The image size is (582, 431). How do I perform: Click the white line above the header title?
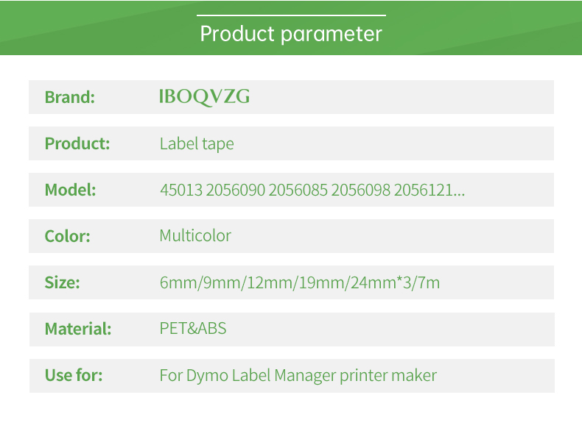[x=291, y=15]
